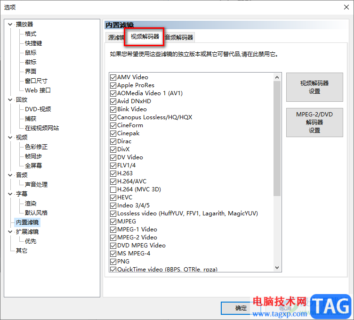The image size is (354, 320).
Task: Click the decoder list scroll up arrow
Action: (x=277, y=77)
